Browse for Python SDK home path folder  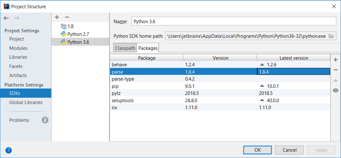(x=331, y=36)
